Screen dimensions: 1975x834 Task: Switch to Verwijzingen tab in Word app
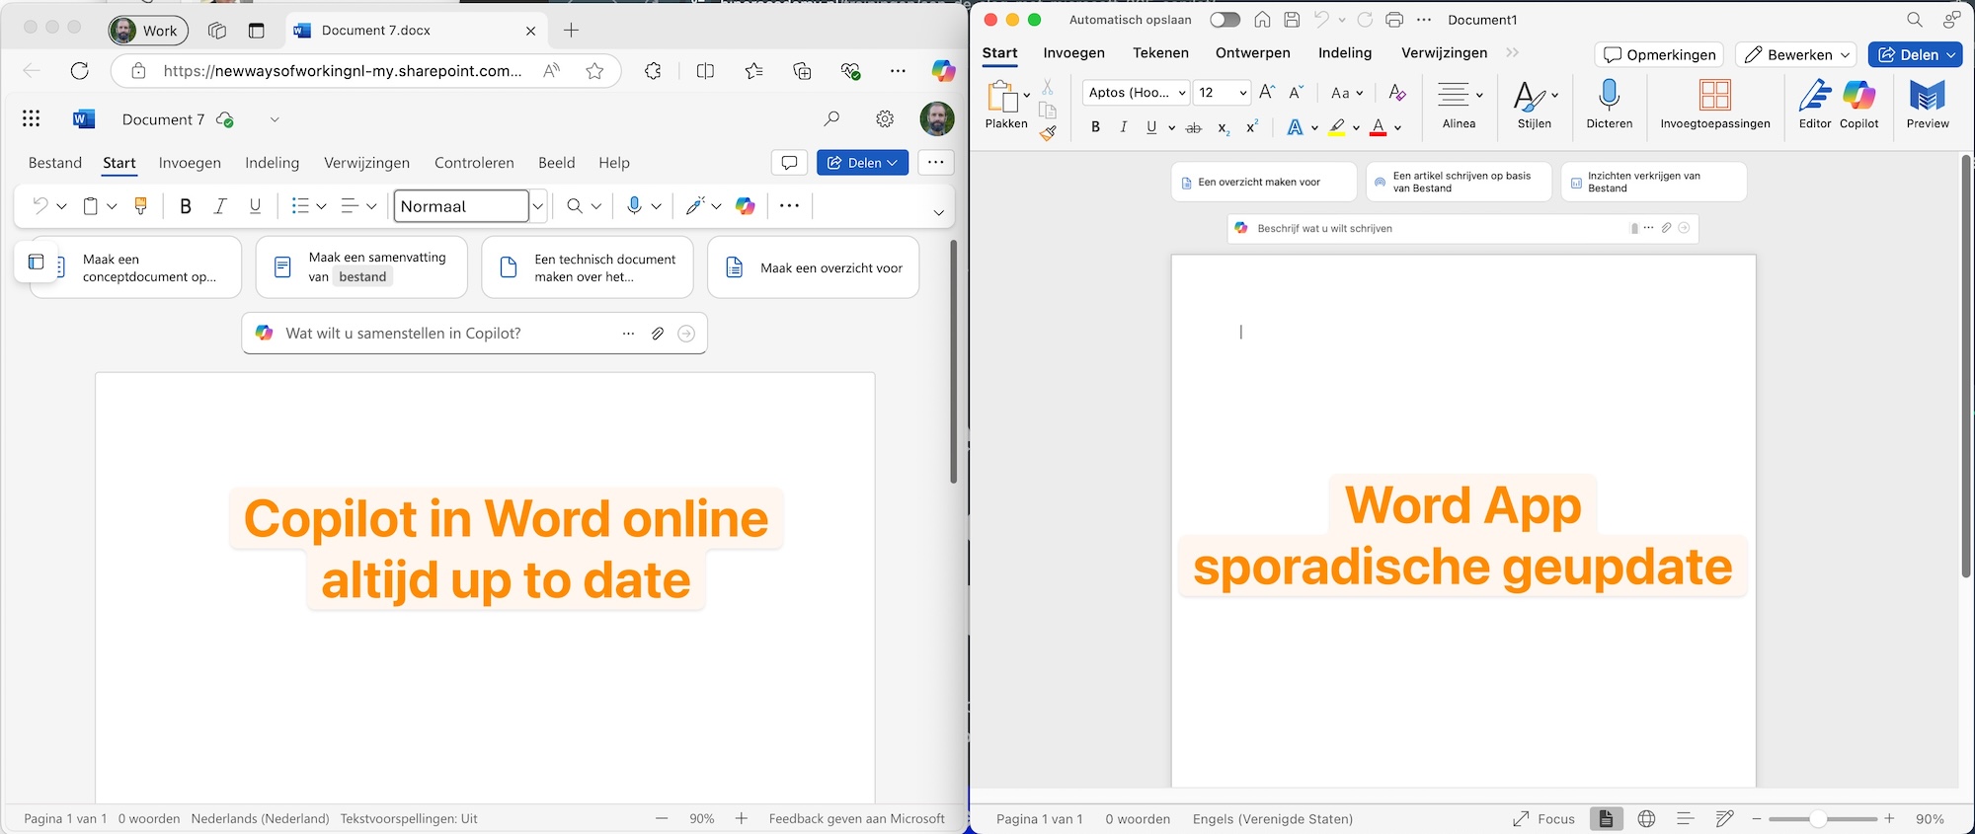[x=1444, y=53]
